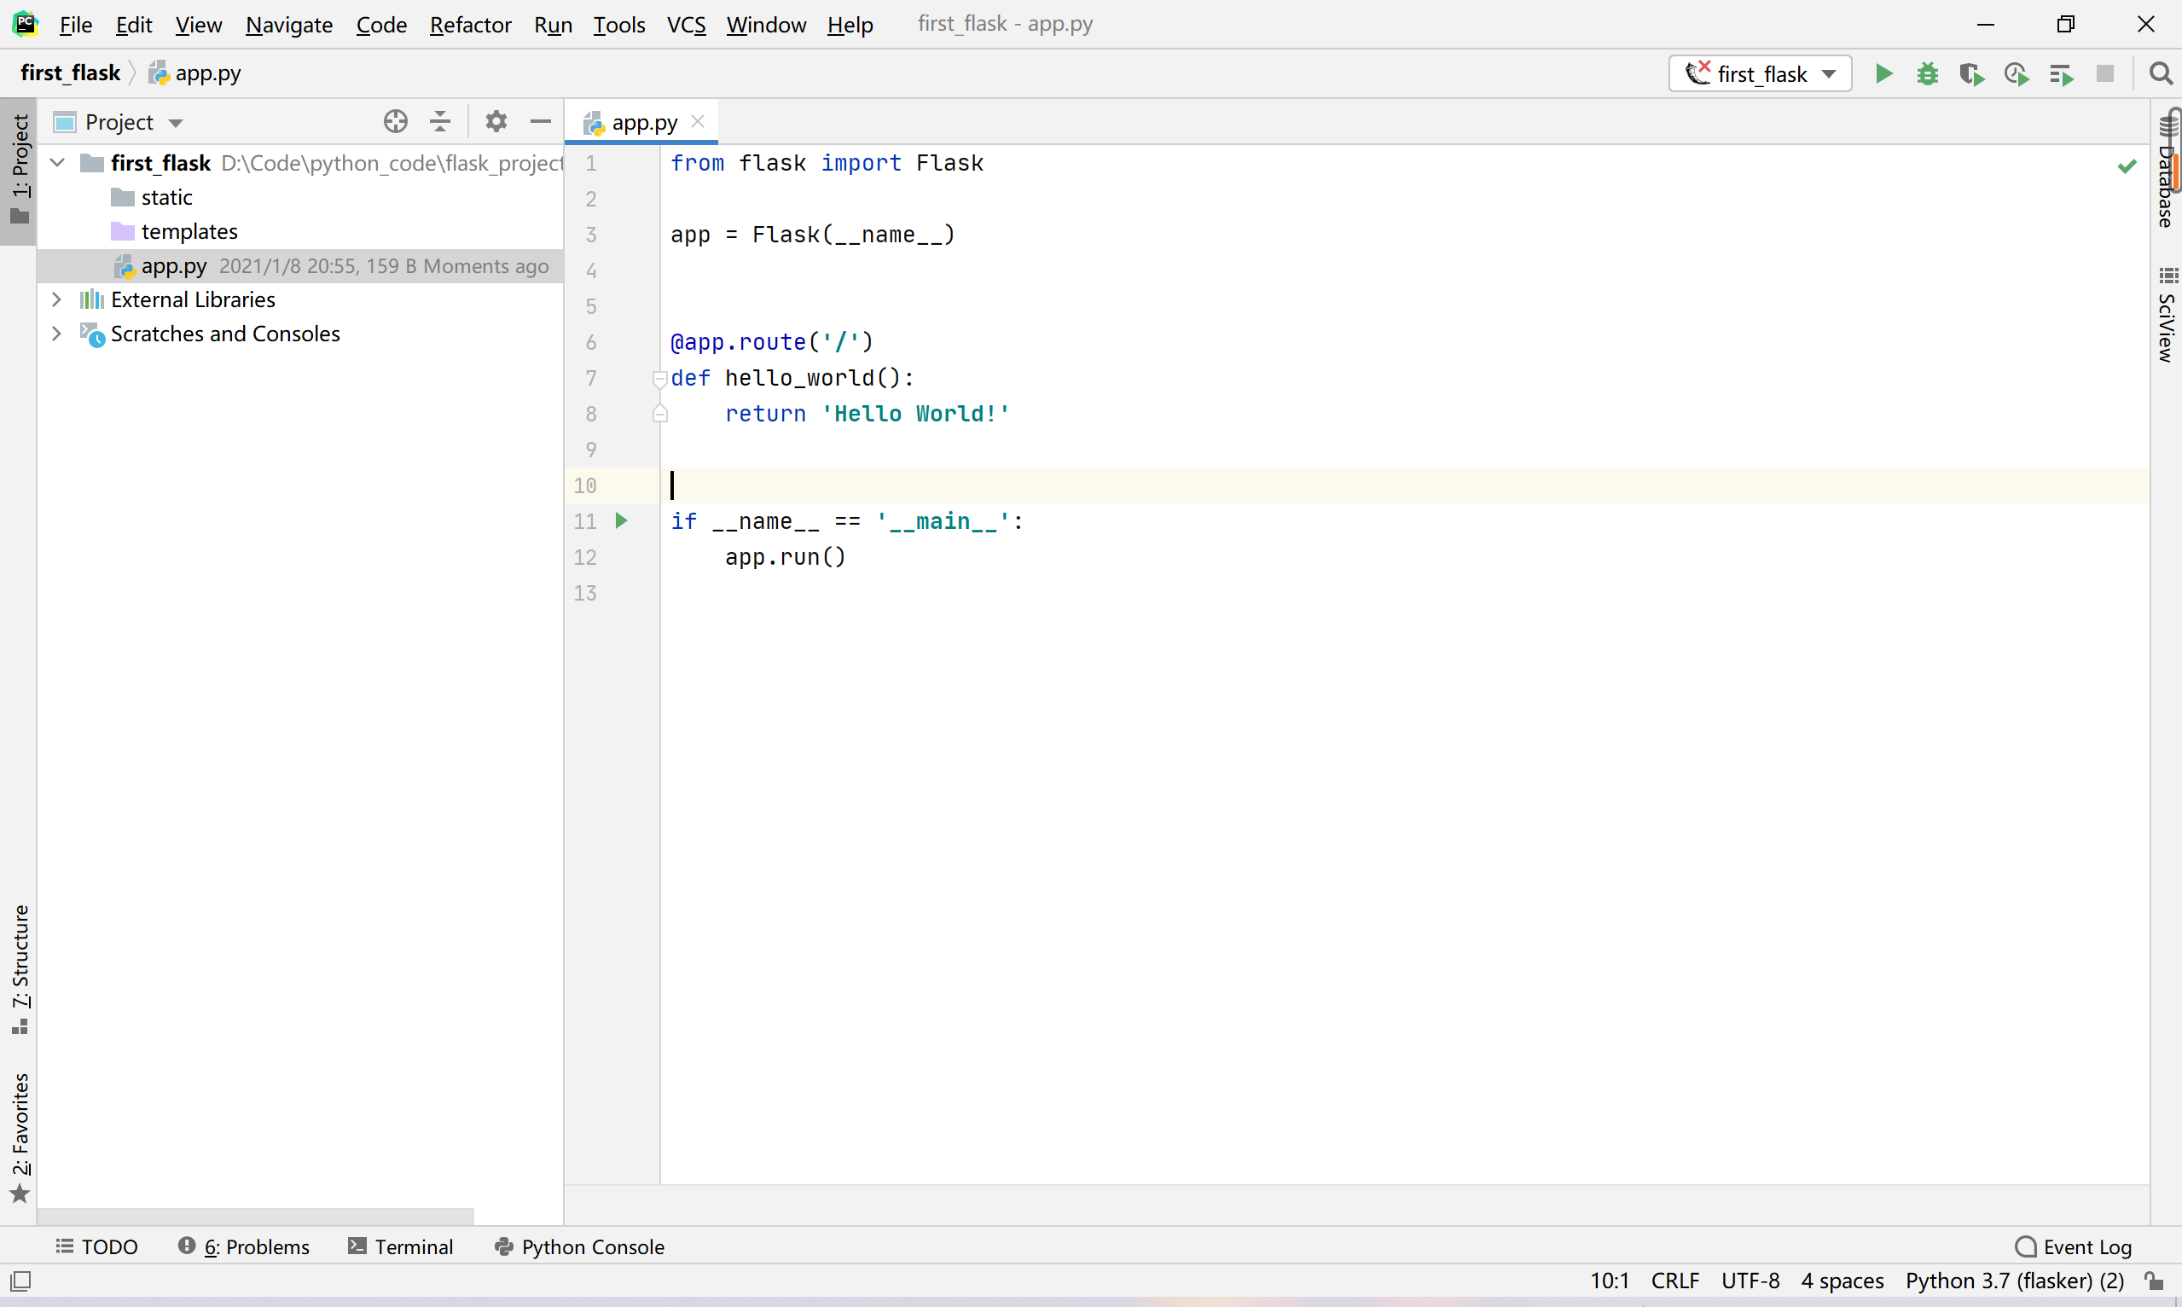The height and width of the screenshot is (1307, 2182).
Task: Open the Navigate menu
Action: click(289, 25)
